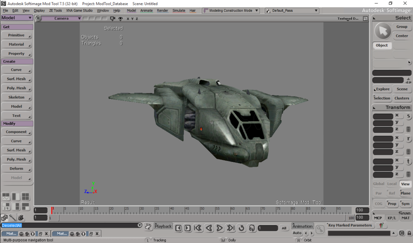
Task: Click the timeline frame 1 marker
Action: (x=52, y=210)
